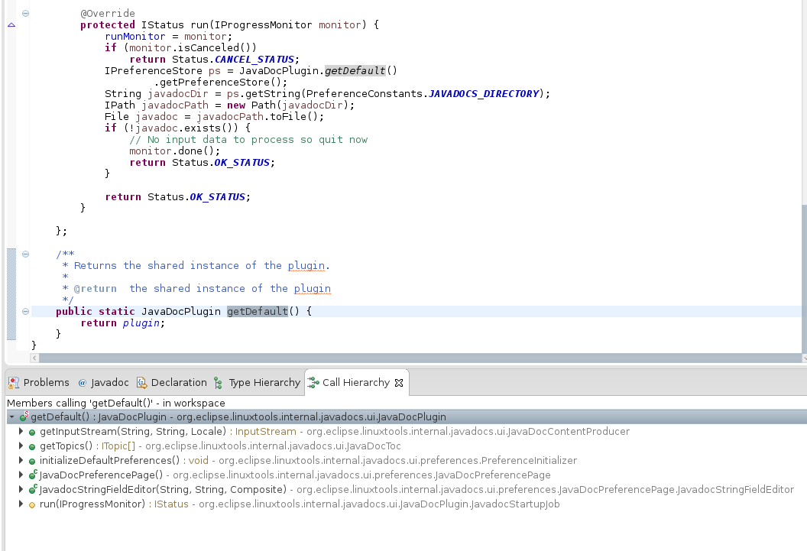
Task: Expand the run(IProgressMonitor) tree node
Action: (20, 504)
